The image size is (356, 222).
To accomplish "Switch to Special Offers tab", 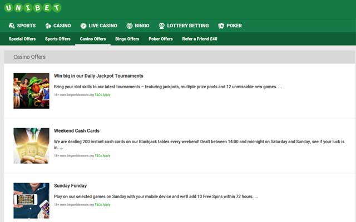I will point(22,39).
